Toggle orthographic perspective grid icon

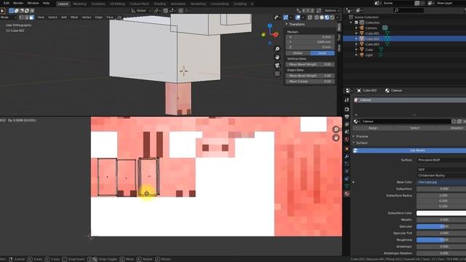(x=277, y=74)
